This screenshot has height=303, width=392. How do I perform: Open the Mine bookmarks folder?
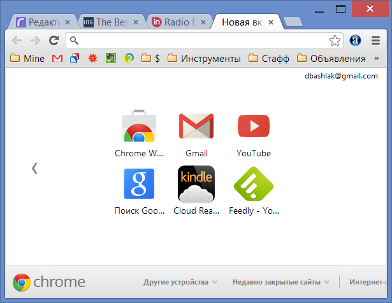(x=27, y=58)
